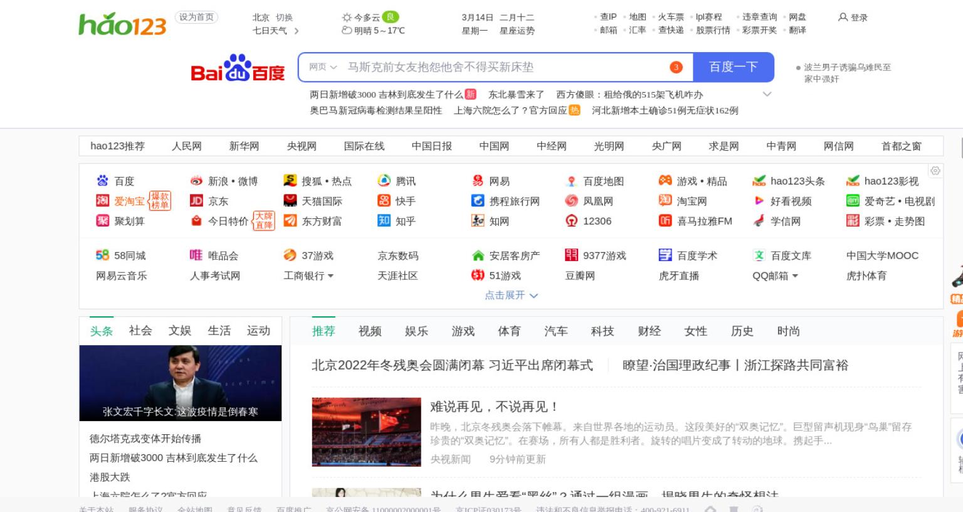Switch to the 科技 feed tab
This screenshot has height=512, width=963.
coord(603,331)
